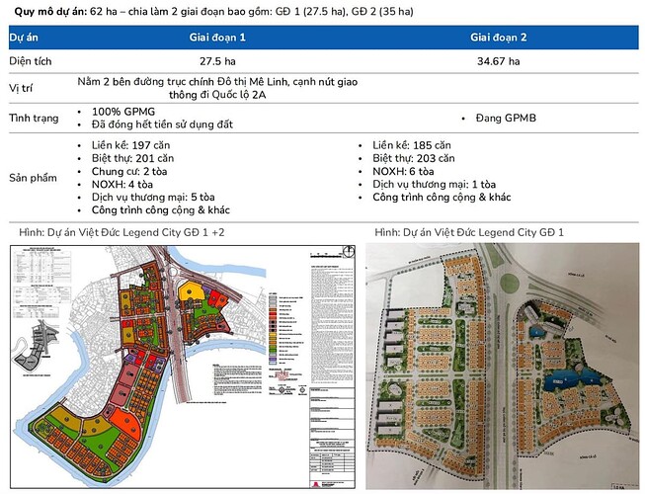
Task: Click the "Giai đoạn 1" column header
Action: click(x=217, y=38)
